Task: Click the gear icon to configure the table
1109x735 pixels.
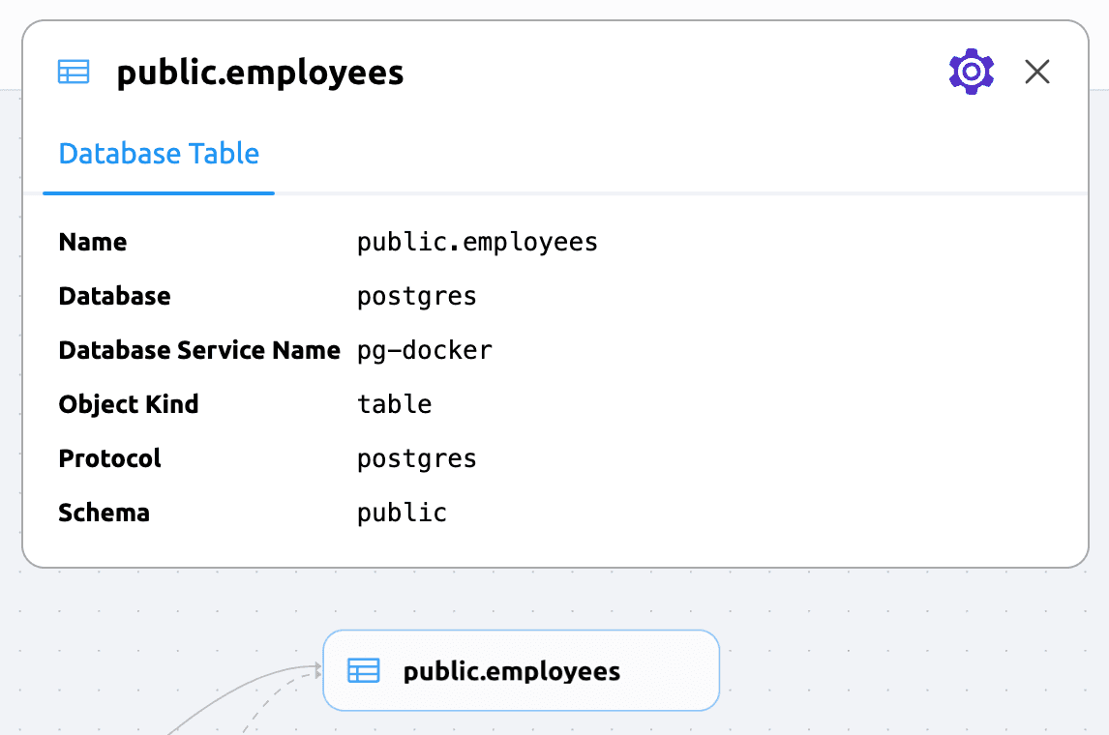Action: tap(971, 72)
